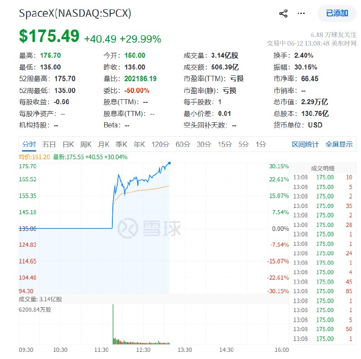Click the current price $175.49
Screen dimensions: 361x359
49,37
